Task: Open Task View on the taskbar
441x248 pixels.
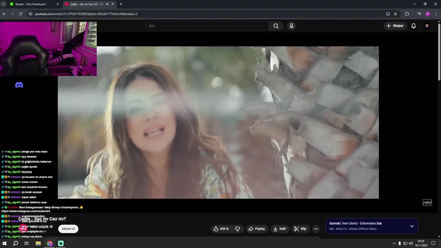Action: [27, 243]
